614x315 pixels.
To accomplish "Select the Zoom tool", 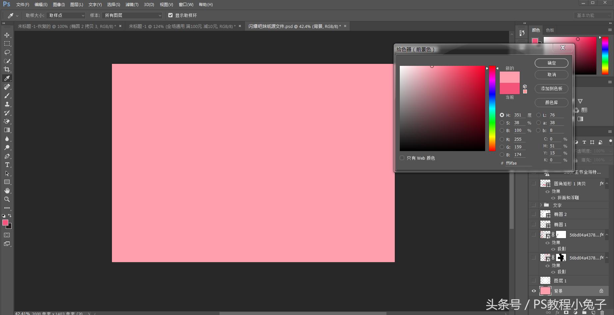I will [7, 200].
